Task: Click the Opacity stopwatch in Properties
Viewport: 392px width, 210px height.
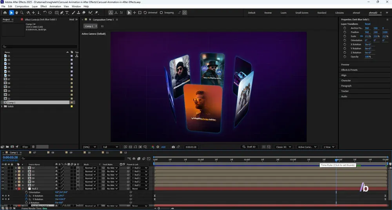Action: click(345, 57)
